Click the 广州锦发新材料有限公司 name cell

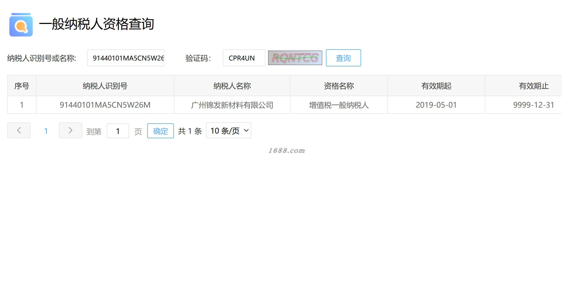(x=232, y=105)
